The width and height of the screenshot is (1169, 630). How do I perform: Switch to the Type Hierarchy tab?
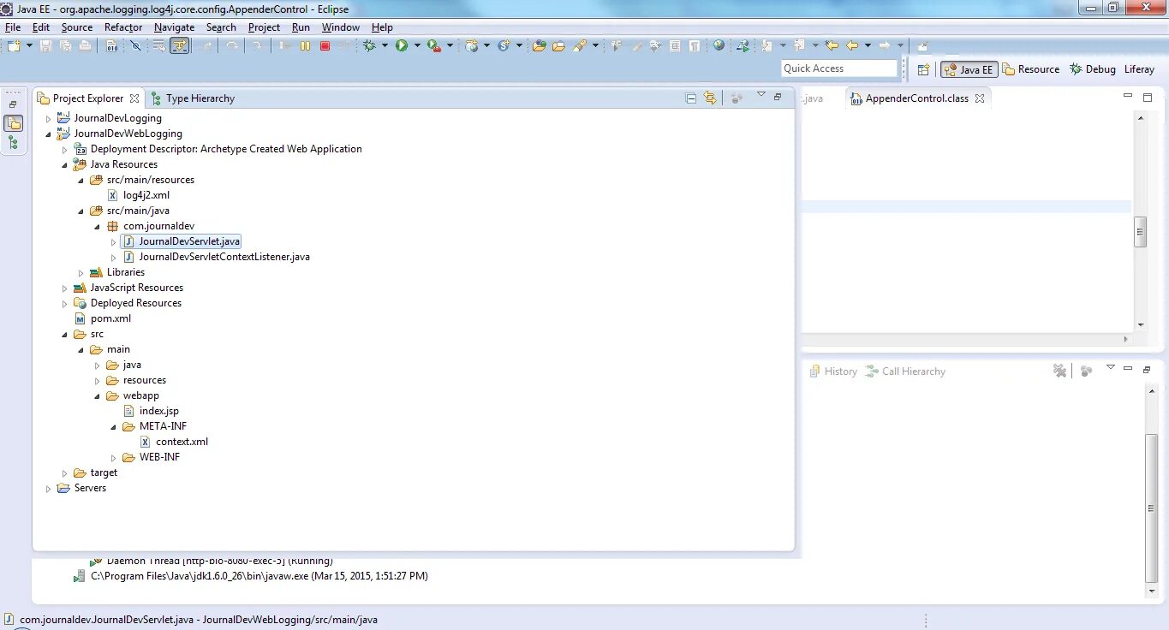tap(192, 98)
